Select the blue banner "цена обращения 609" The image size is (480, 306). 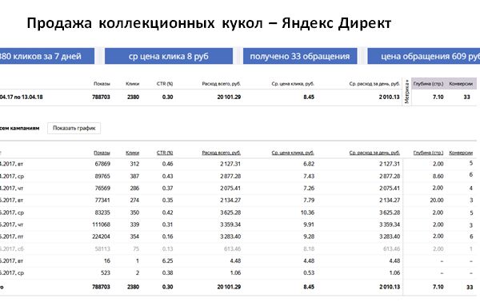(424, 56)
